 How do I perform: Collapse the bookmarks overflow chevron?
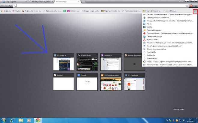point(195,11)
